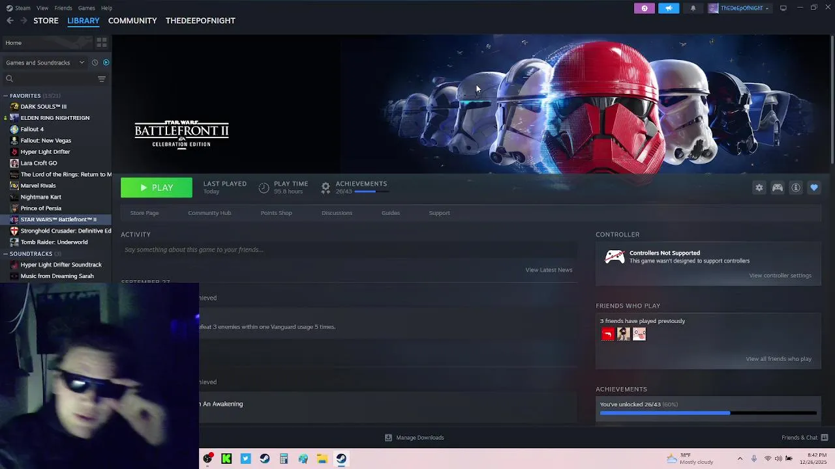Viewport: 835px width, 469px height.
Task: Click the green PLAY button
Action: [157, 188]
